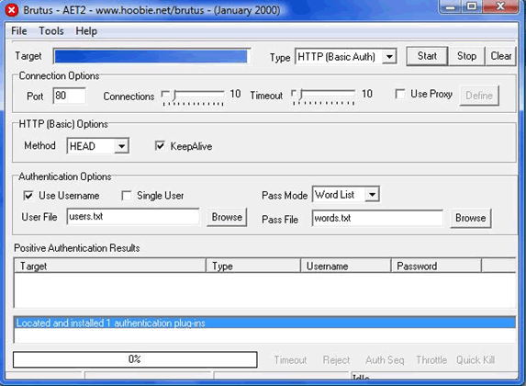
Task: Click Browse next to Pass File
Action: coord(471,219)
